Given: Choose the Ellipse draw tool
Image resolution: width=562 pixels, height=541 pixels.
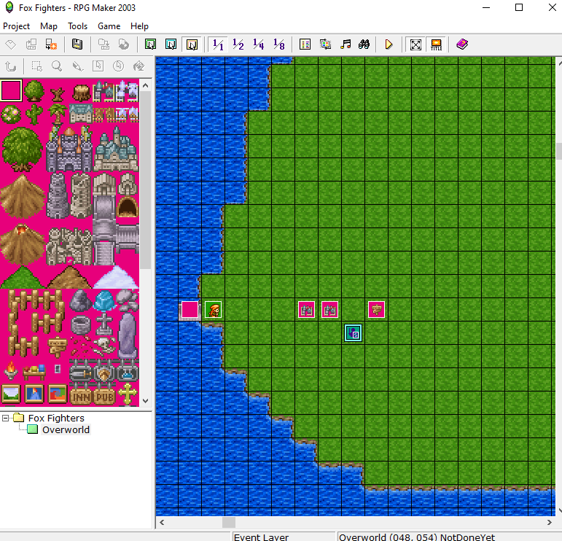Looking at the screenshot, I should tap(118, 66).
